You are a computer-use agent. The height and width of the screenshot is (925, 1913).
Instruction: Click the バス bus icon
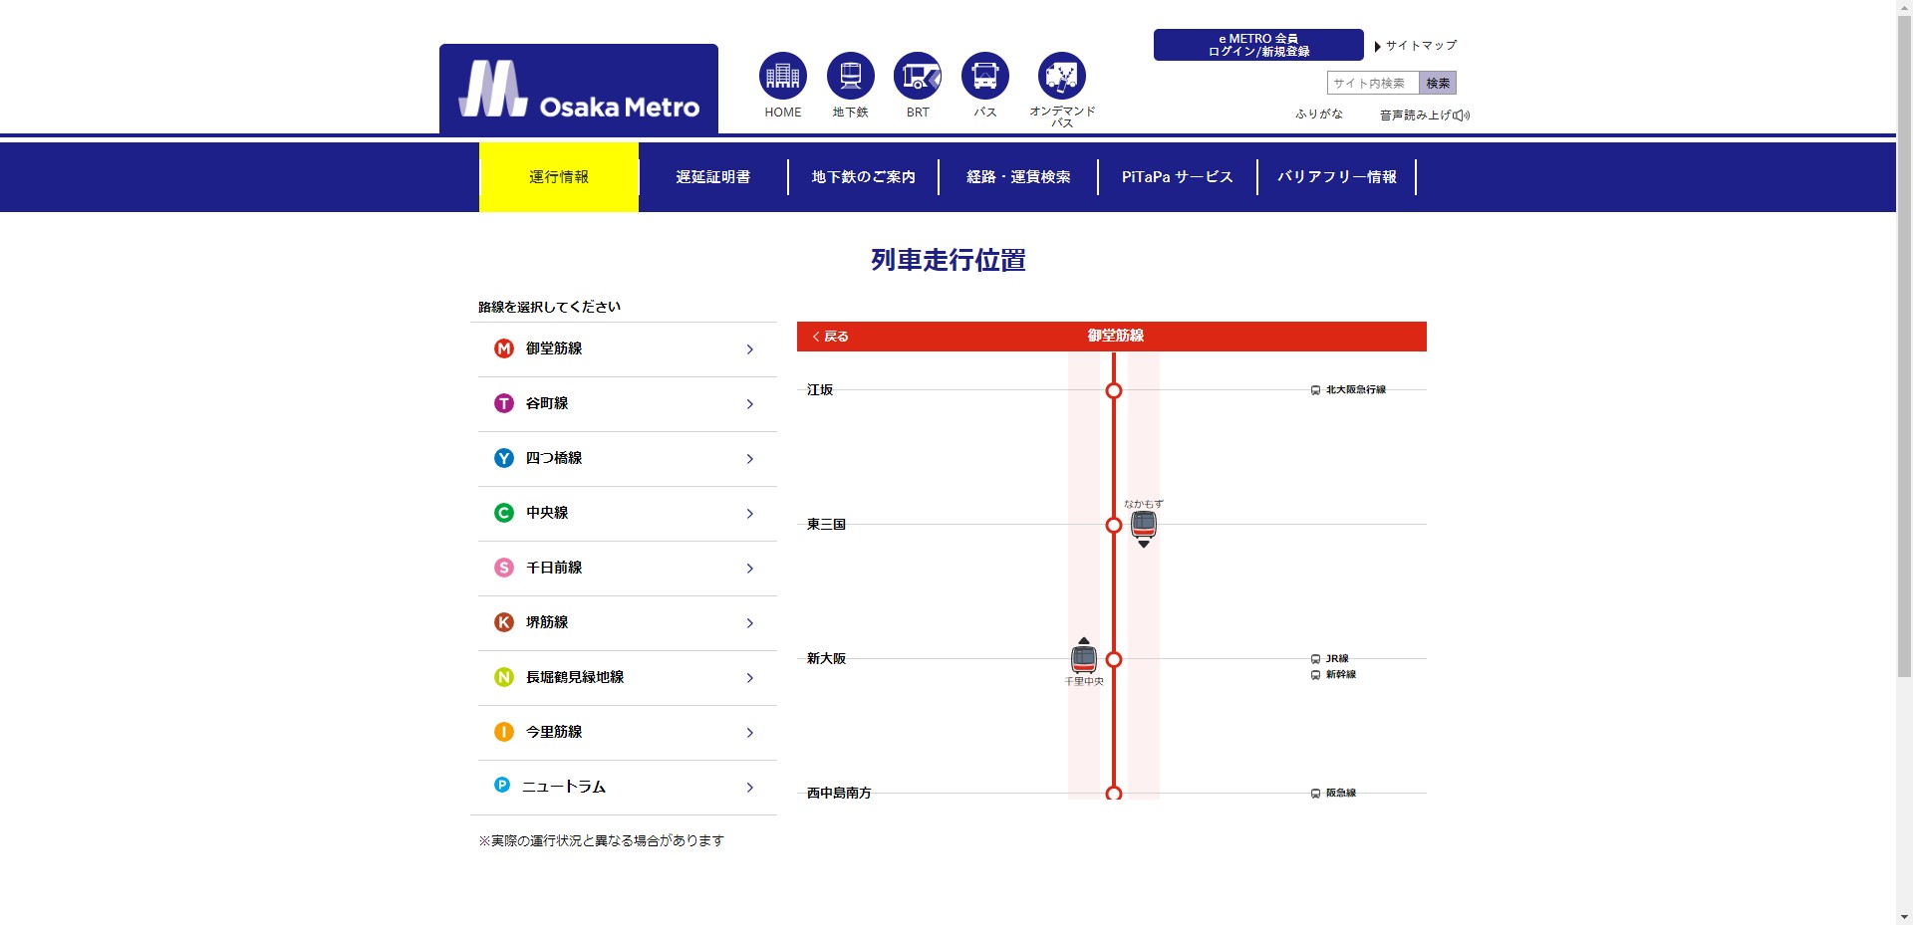pyautogui.click(x=984, y=76)
